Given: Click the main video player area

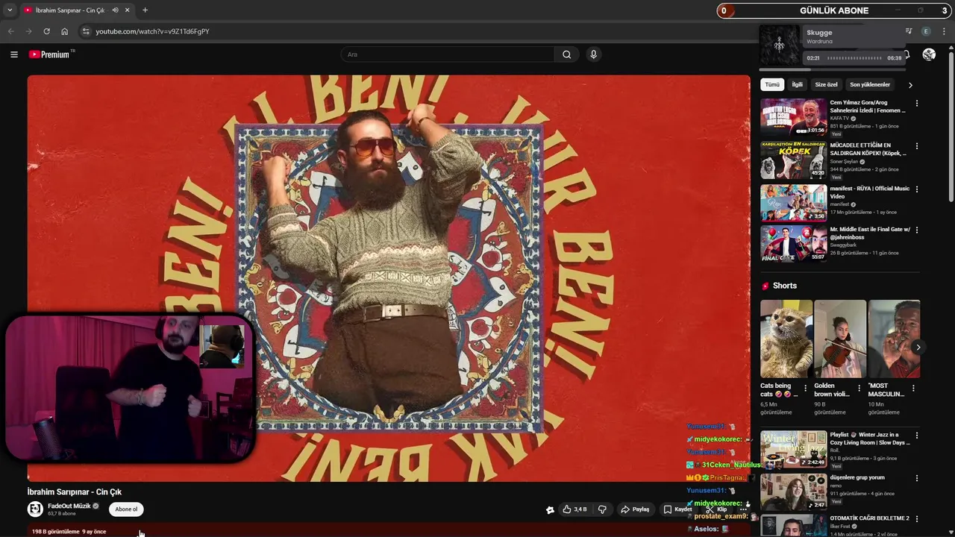Looking at the screenshot, I should 389,278.
